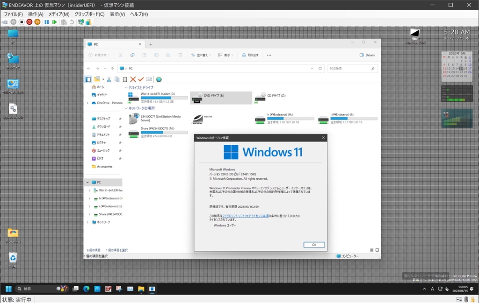Click the clipboard Paste icon in classic toolbar
The image size is (479, 303).
[x=125, y=79]
